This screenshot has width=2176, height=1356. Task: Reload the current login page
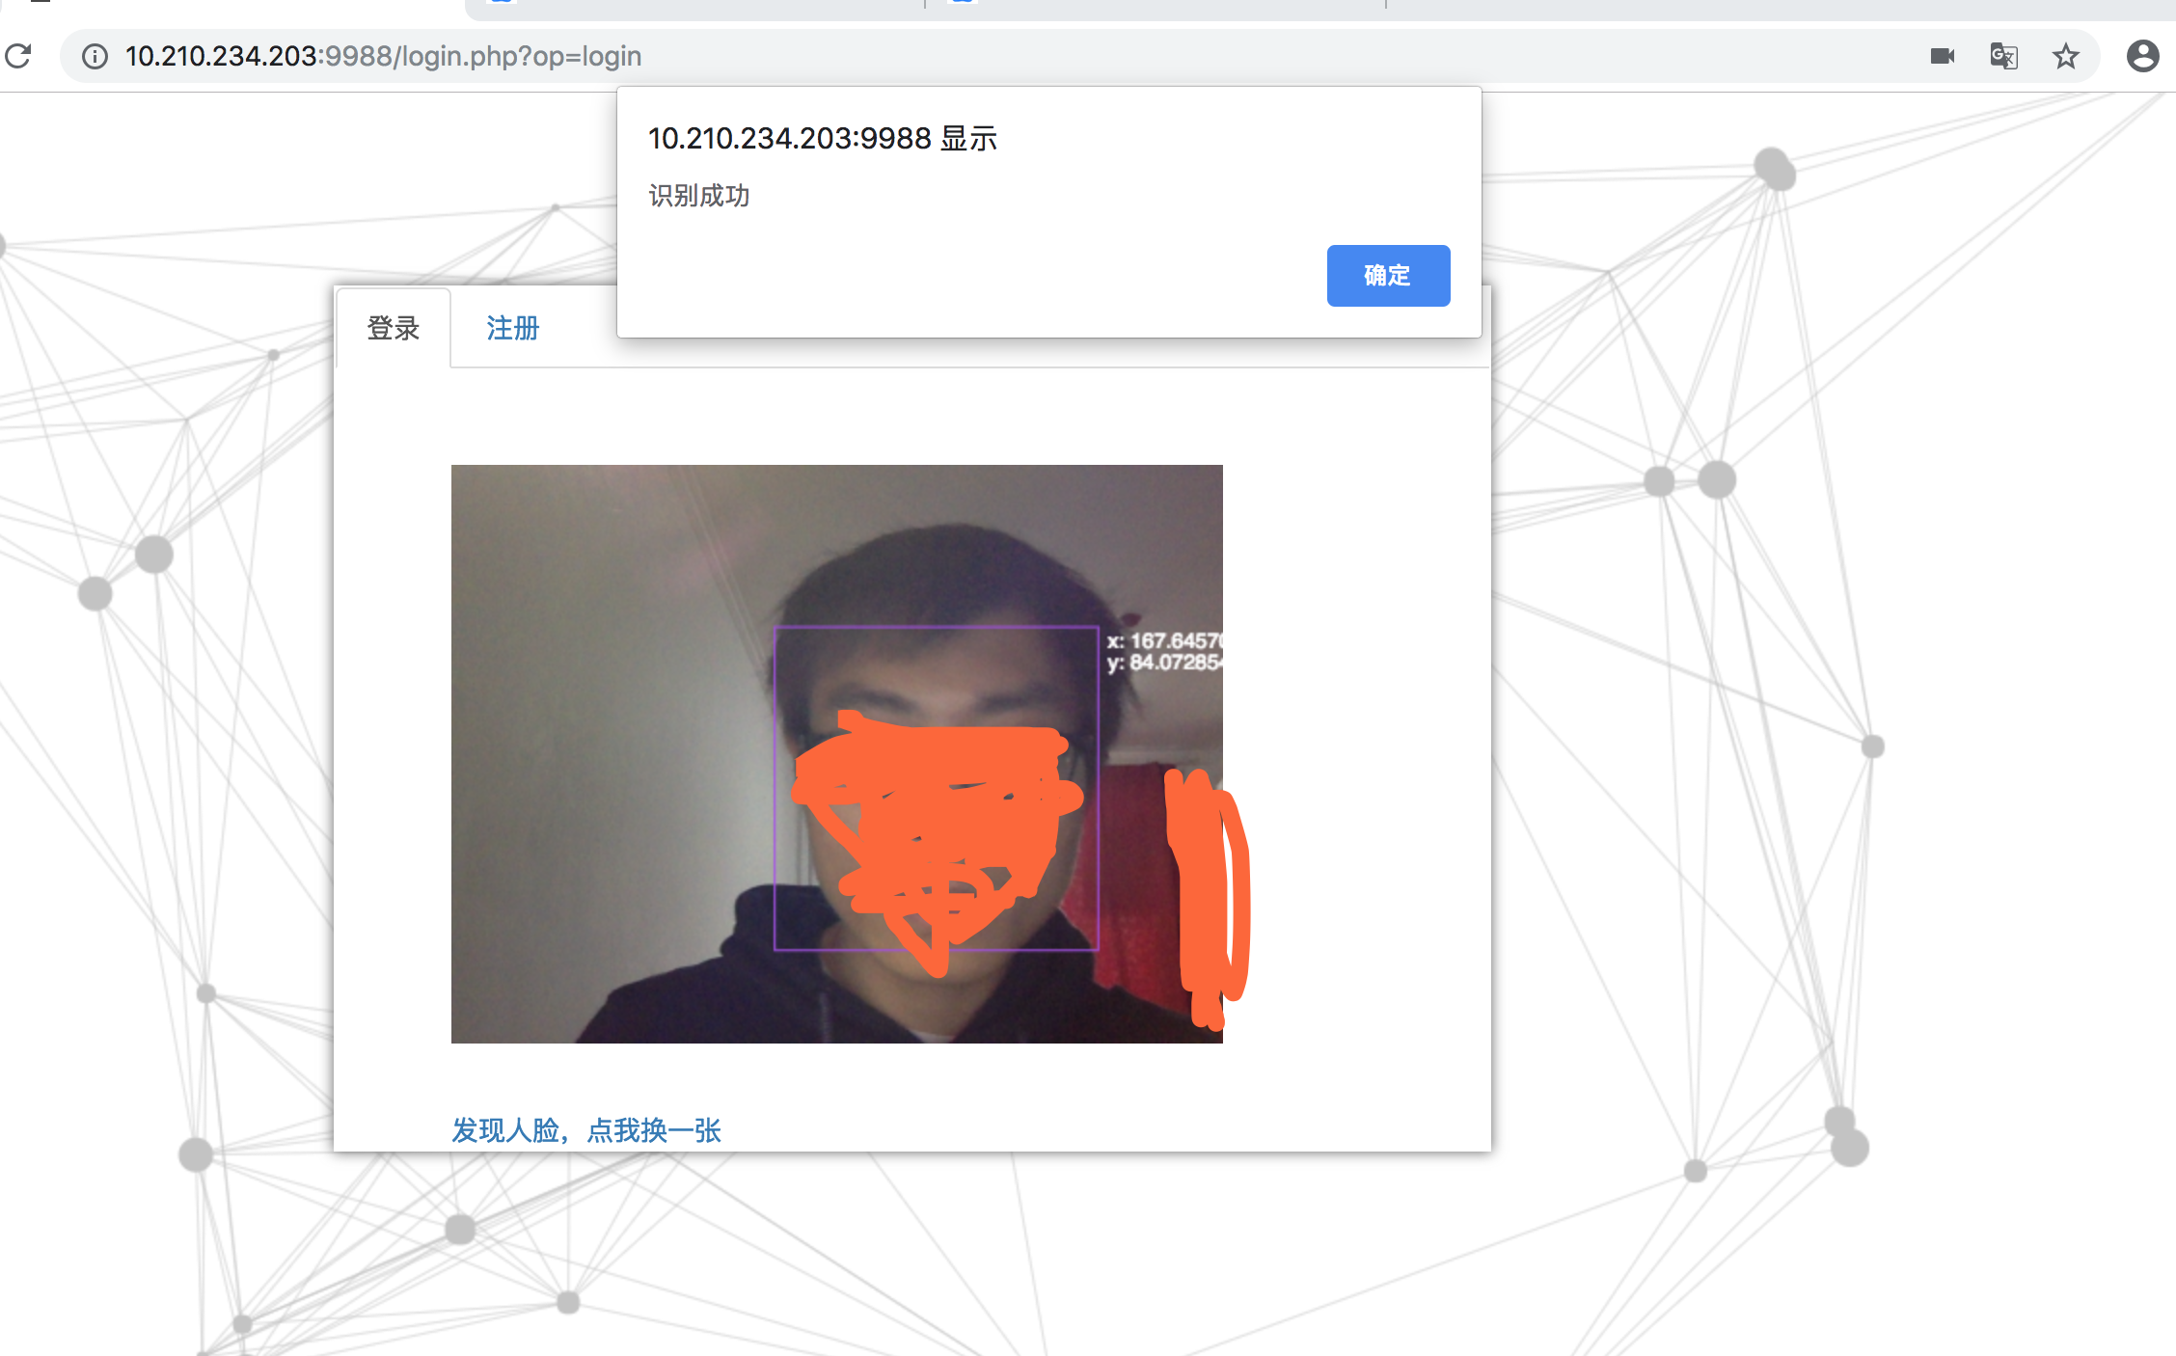(18, 56)
